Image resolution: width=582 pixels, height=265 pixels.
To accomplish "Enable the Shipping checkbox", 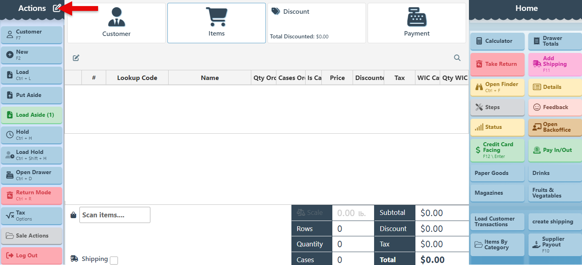I will point(114,261).
